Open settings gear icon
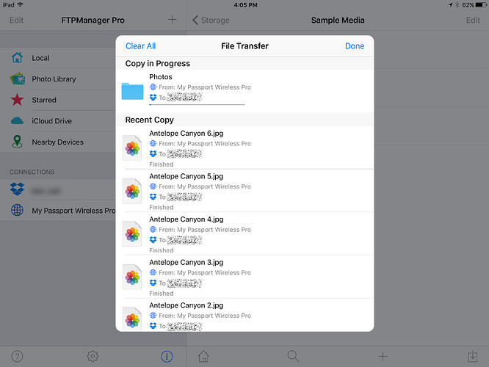The height and width of the screenshot is (367, 489). (x=93, y=356)
